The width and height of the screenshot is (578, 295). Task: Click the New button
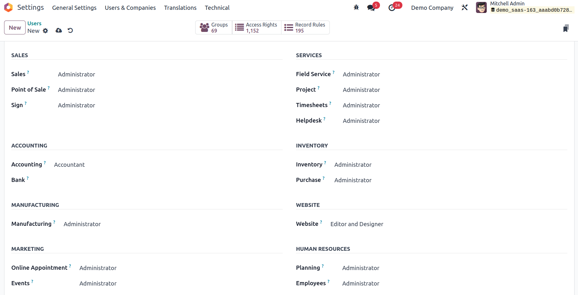pos(15,27)
